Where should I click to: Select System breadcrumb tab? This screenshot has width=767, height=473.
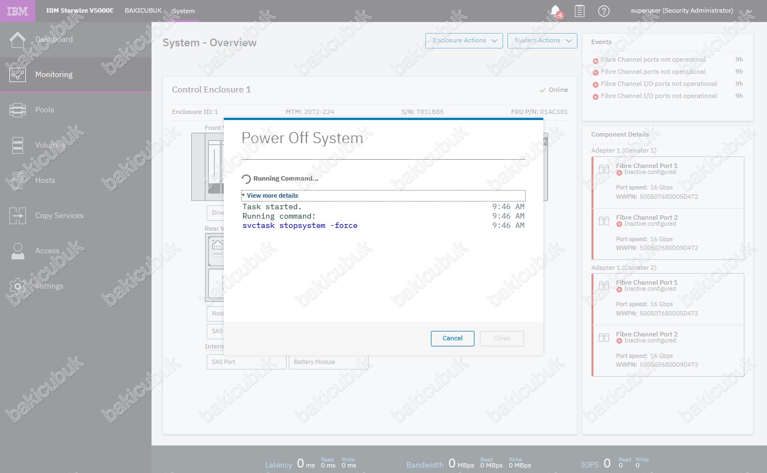[x=183, y=11]
